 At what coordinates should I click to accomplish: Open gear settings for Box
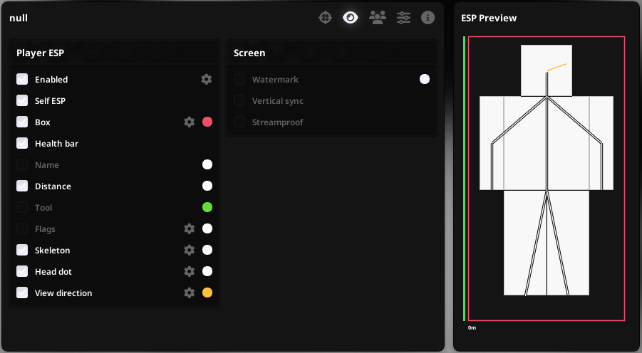(x=189, y=122)
